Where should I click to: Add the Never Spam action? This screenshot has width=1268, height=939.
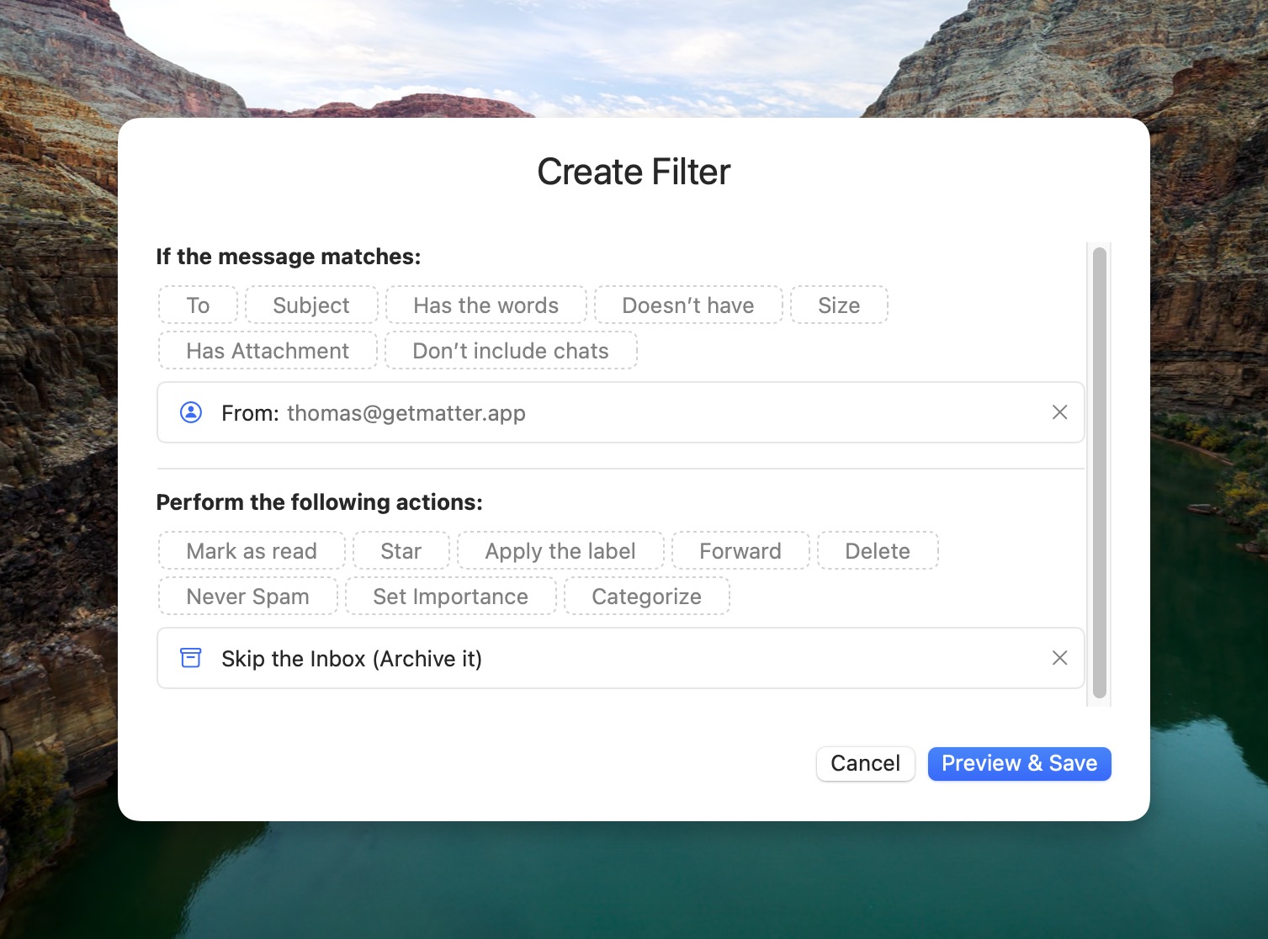click(x=248, y=596)
